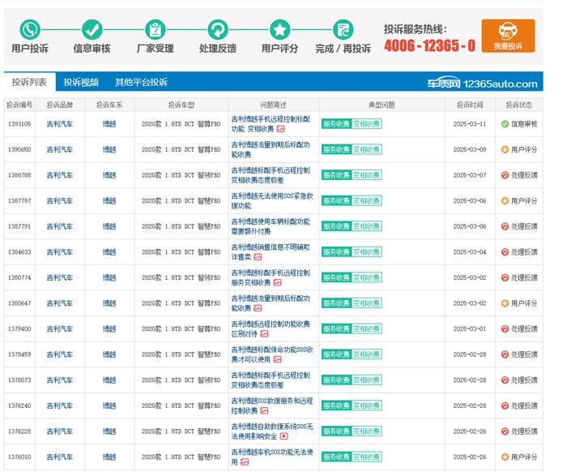This screenshot has width=567, height=472.
Task: Open the 车质网 12365auto.com logo link
Action: point(482,84)
